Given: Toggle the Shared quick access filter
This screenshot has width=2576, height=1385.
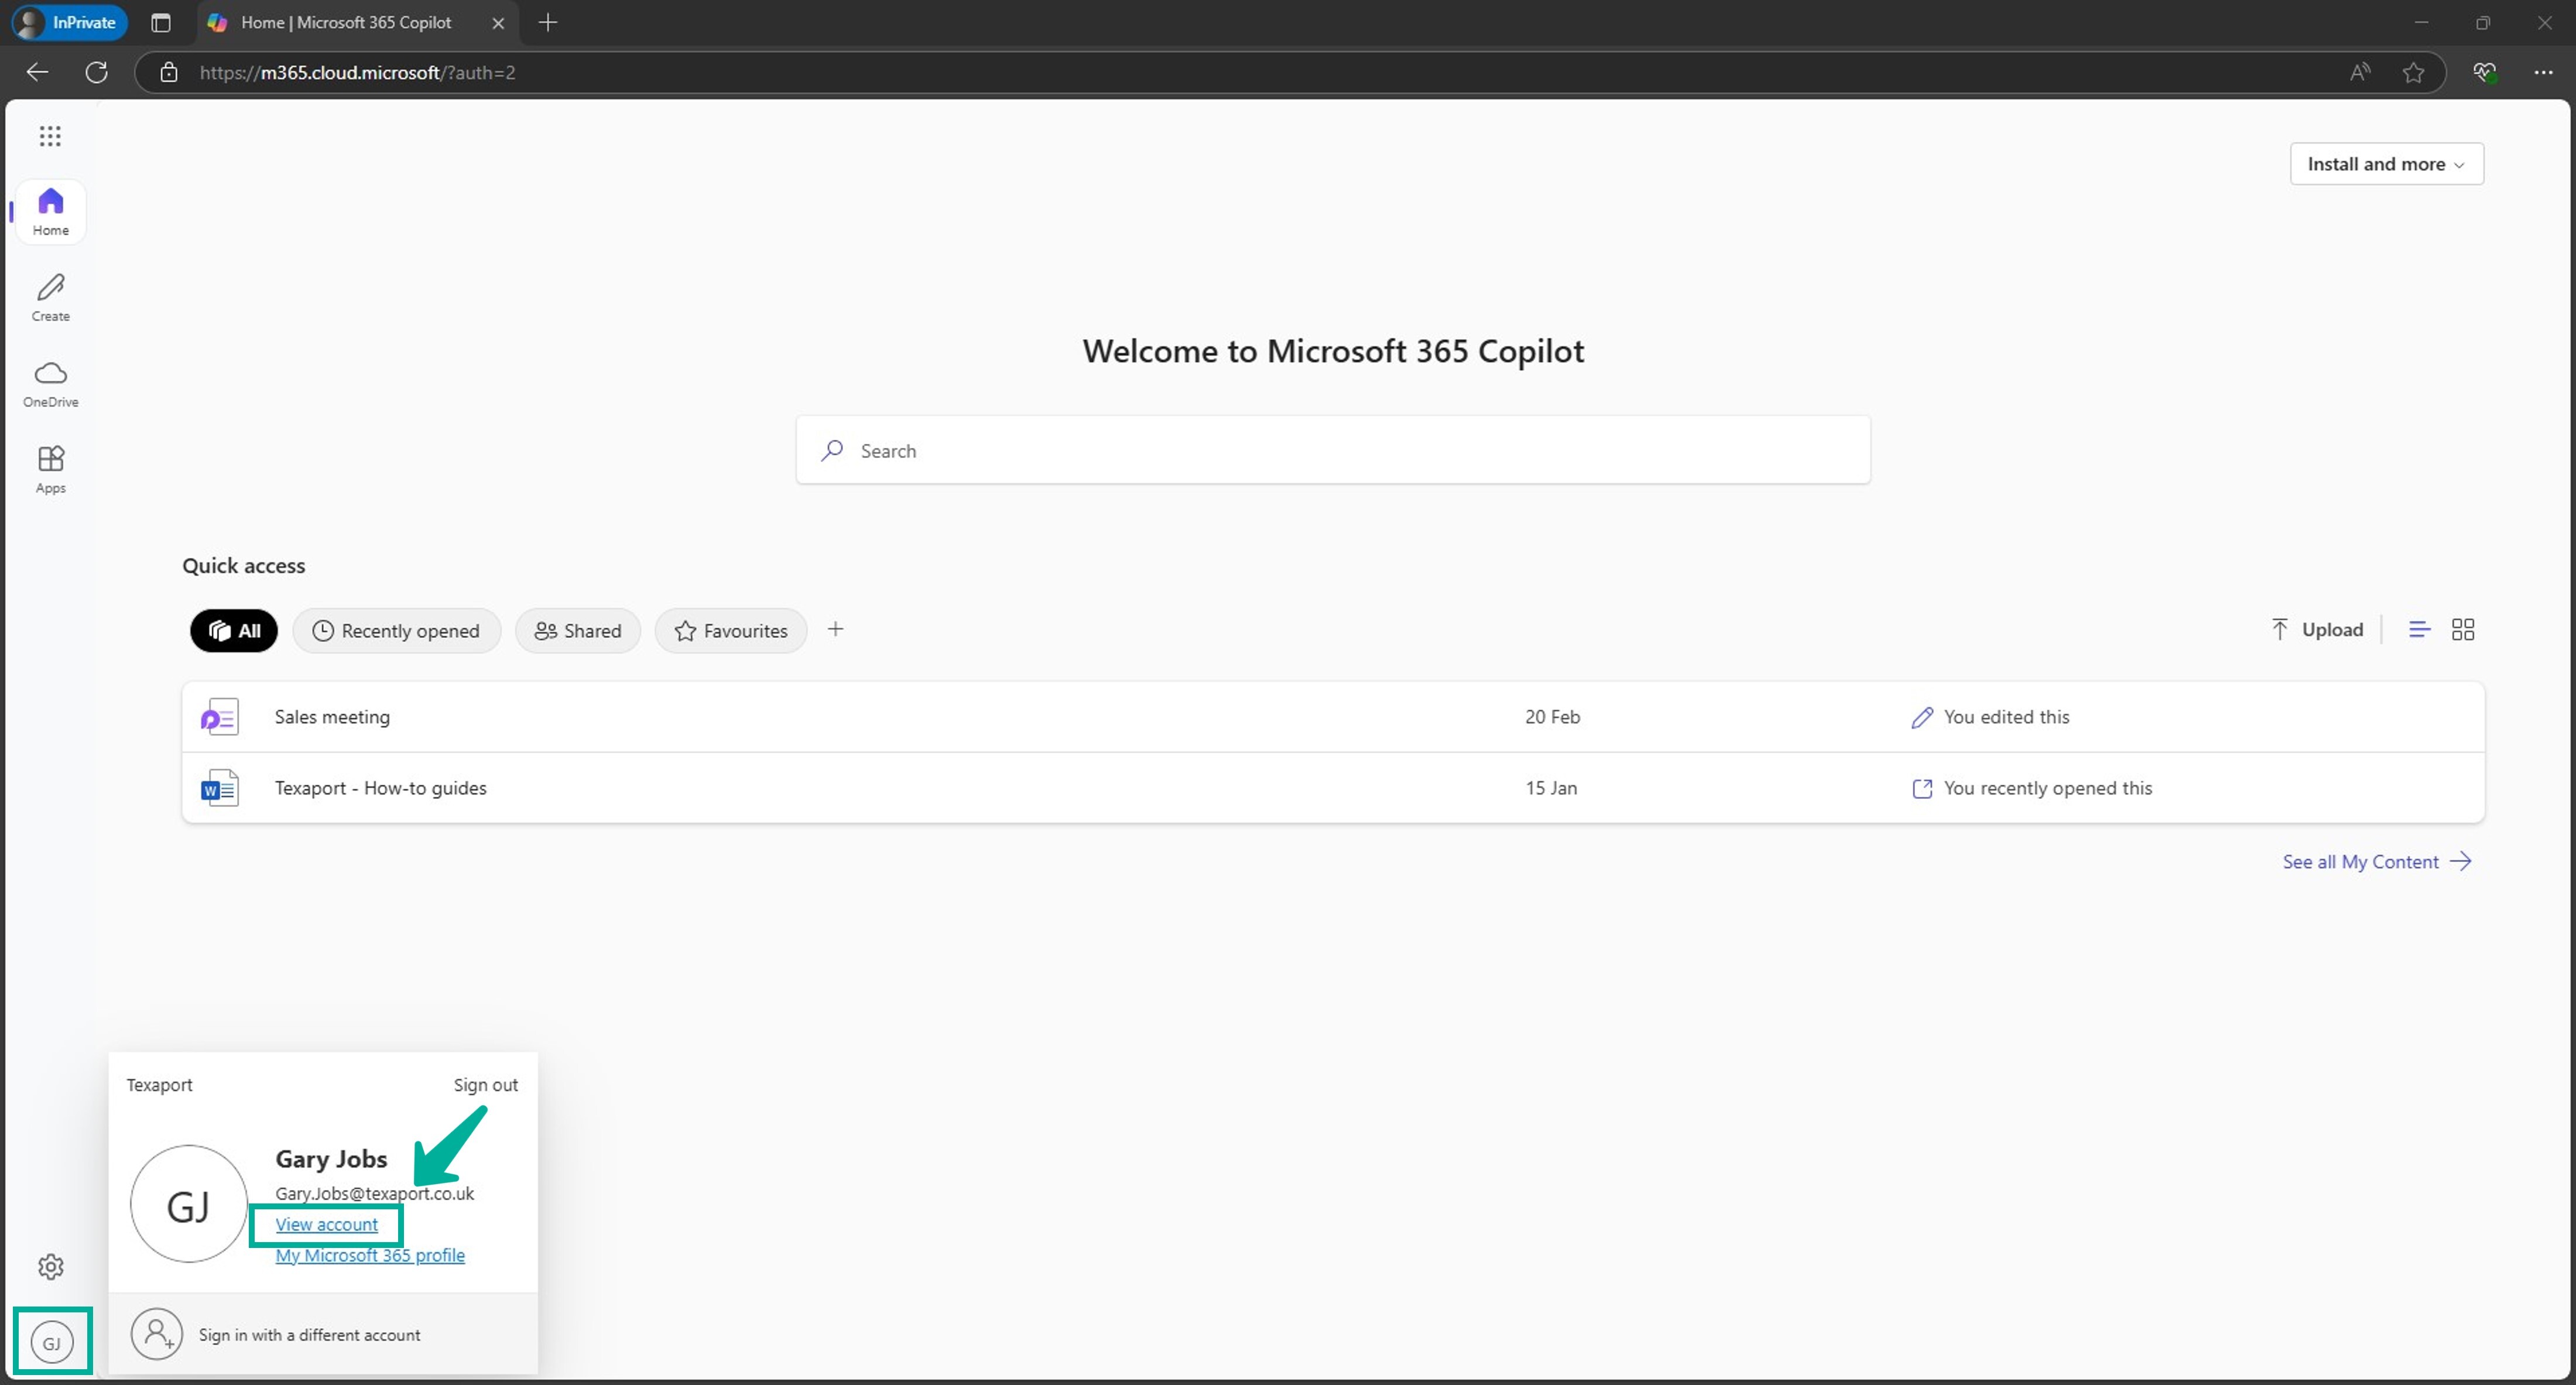Looking at the screenshot, I should [577, 630].
